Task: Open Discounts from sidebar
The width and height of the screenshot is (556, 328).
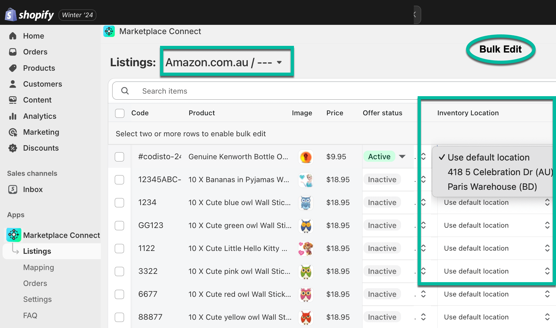Action: coord(41,148)
